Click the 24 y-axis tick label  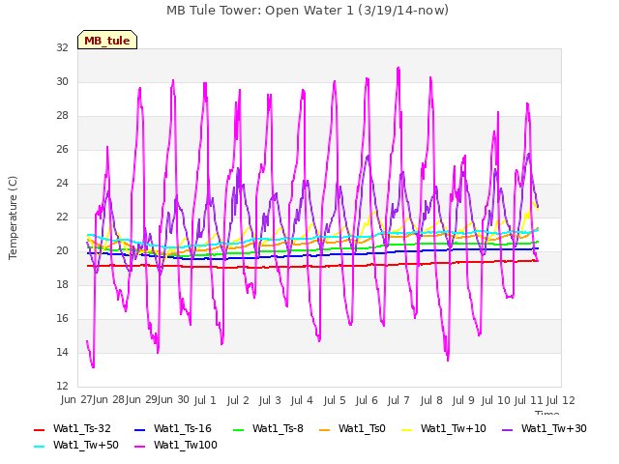[x=62, y=183]
